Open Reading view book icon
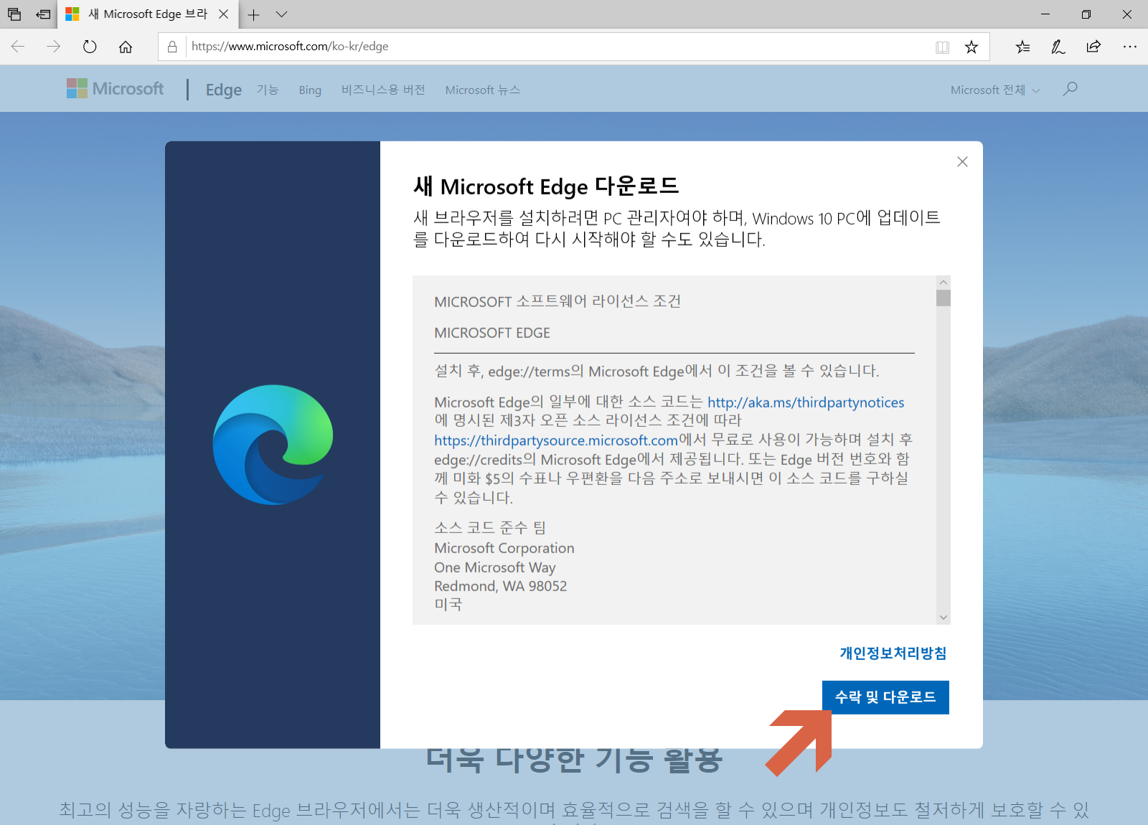 (942, 47)
